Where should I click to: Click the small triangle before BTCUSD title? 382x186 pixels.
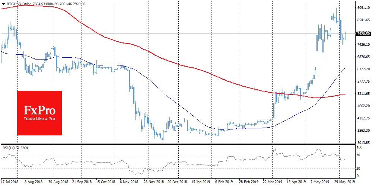pos(3,3)
